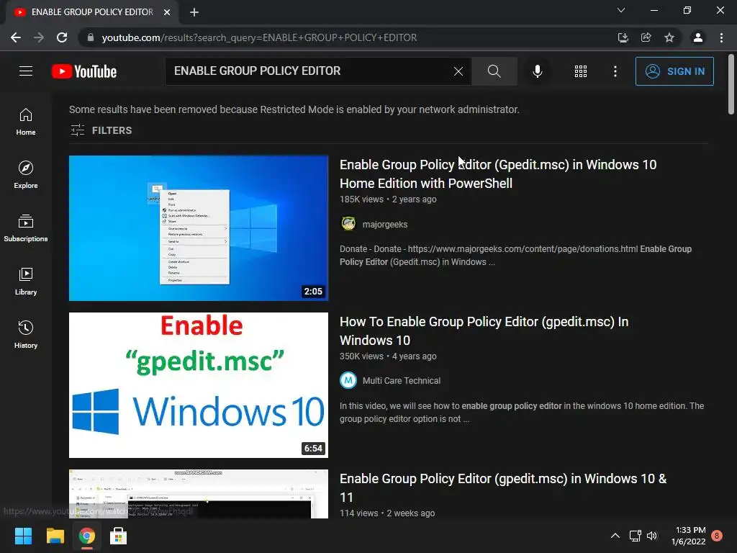This screenshot has width=737, height=553.
Task: Click the magnifier search button
Action: (x=494, y=71)
